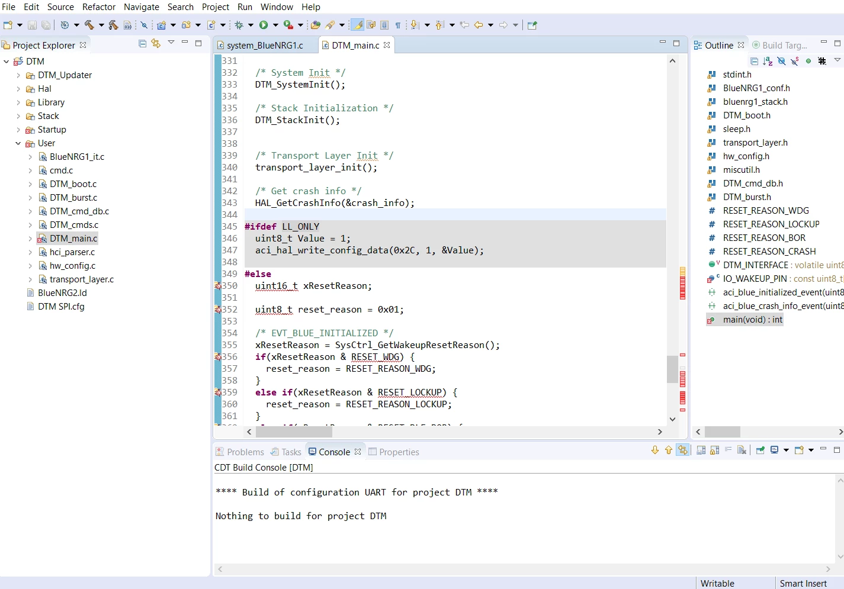844x589 pixels.
Task: Click the Last Edit Location icon
Action: click(464, 25)
